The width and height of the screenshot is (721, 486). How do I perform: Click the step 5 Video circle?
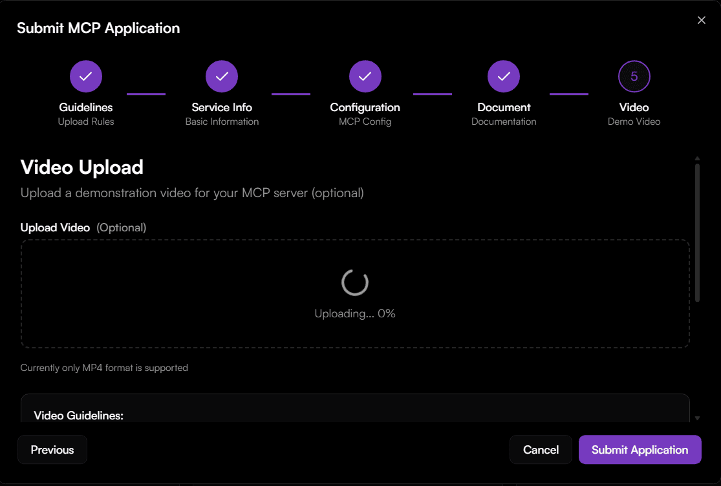pos(634,76)
